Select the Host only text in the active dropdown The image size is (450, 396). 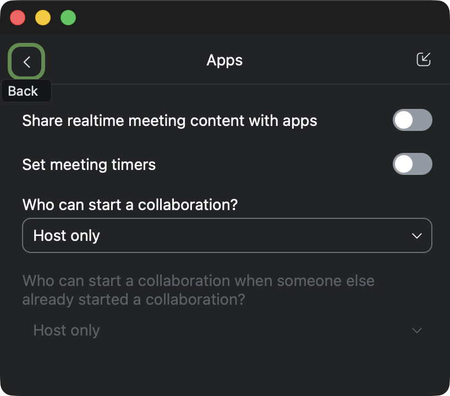point(67,236)
